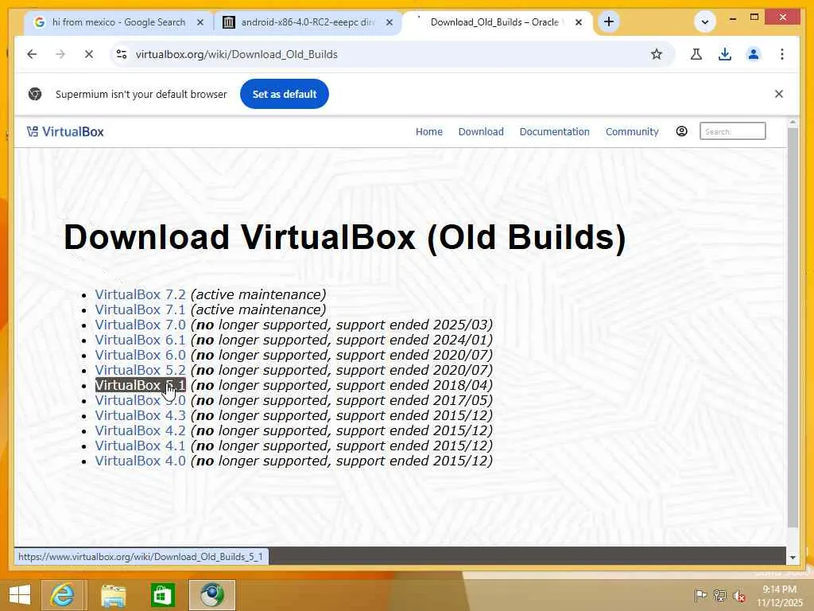Open VirtualBox 7.1 link
Viewport: 814px width, 611px height.
[x=140, y=309]
